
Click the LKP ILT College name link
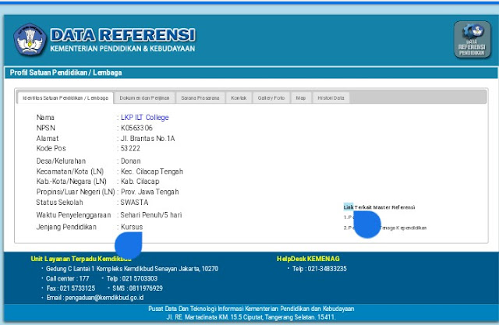click(x=144, y=118)
